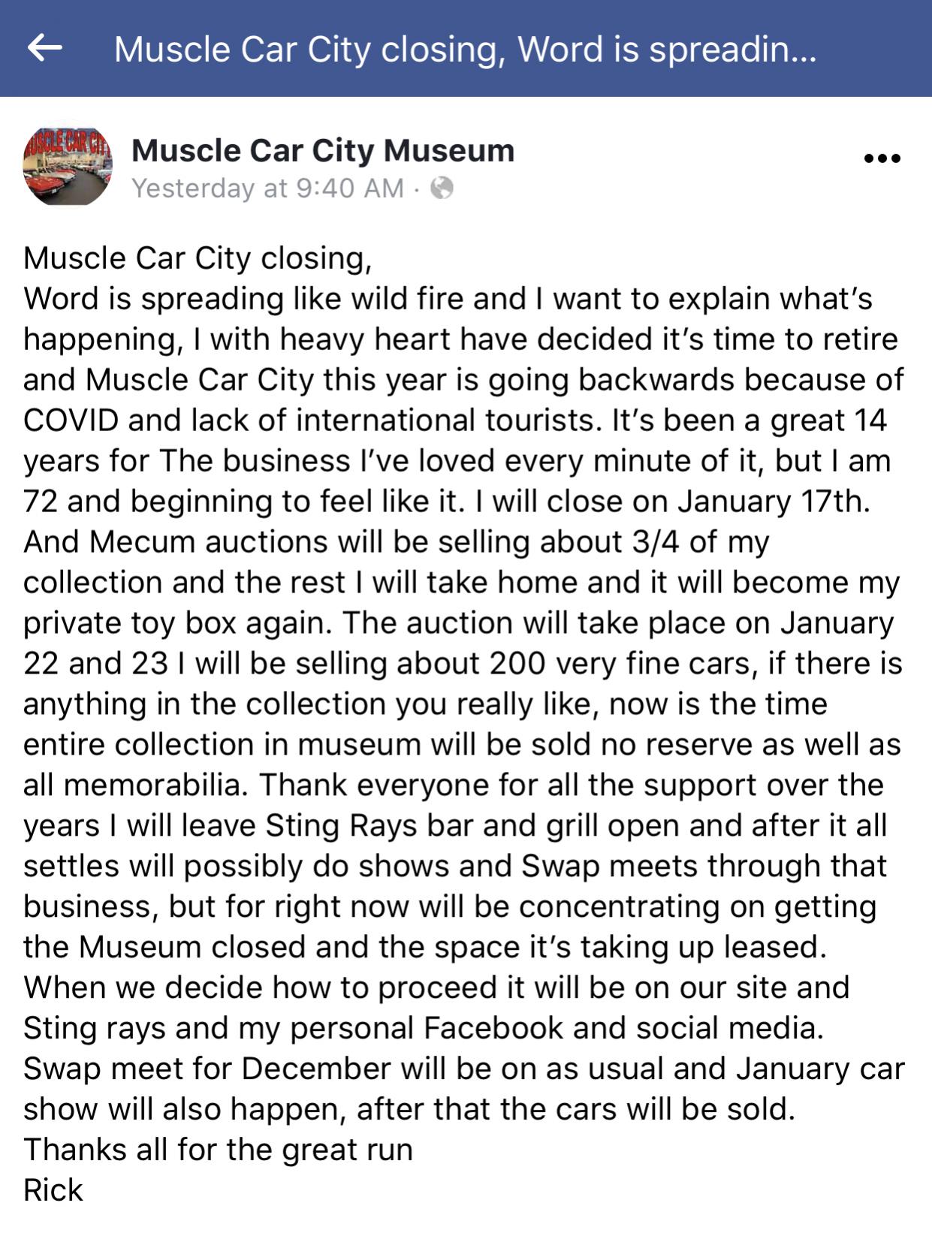This screenshot has width=932, height=1248.
Task: Visit the Muscle Car City Museum page name
Action: tap(323, 150)
